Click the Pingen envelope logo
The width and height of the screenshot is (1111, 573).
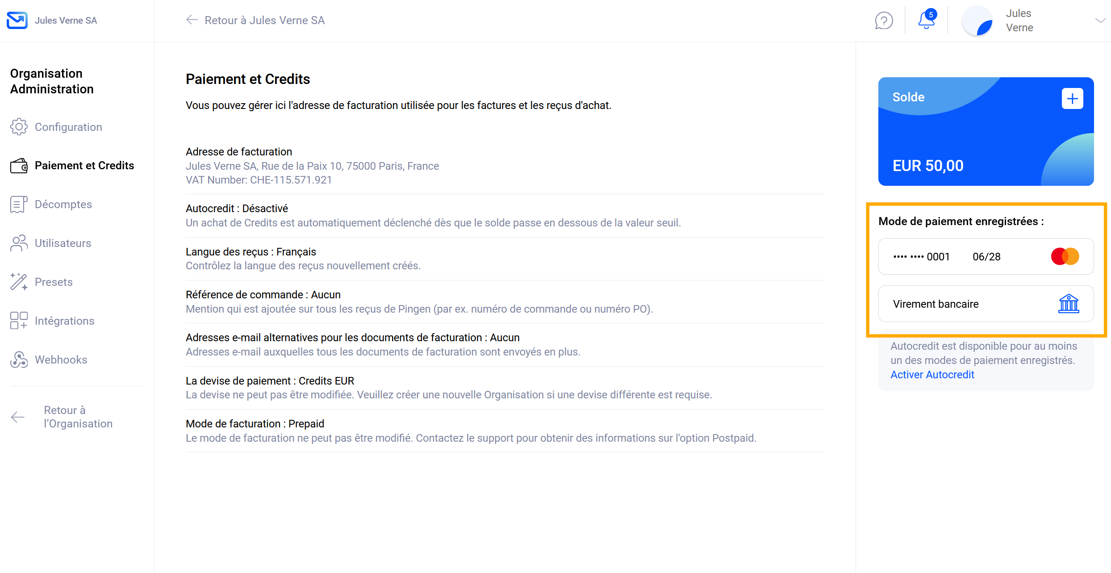[17, 20]
